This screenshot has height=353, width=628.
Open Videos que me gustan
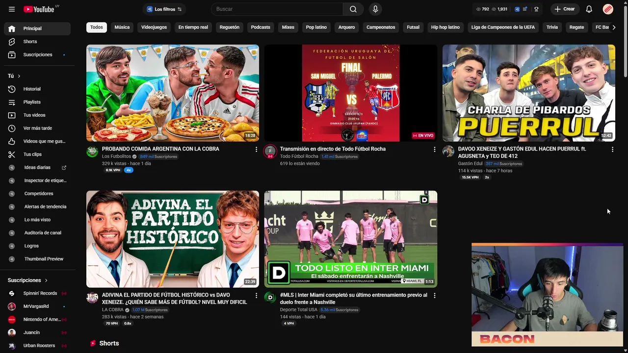pyautogui.click(x=37, y=141)
